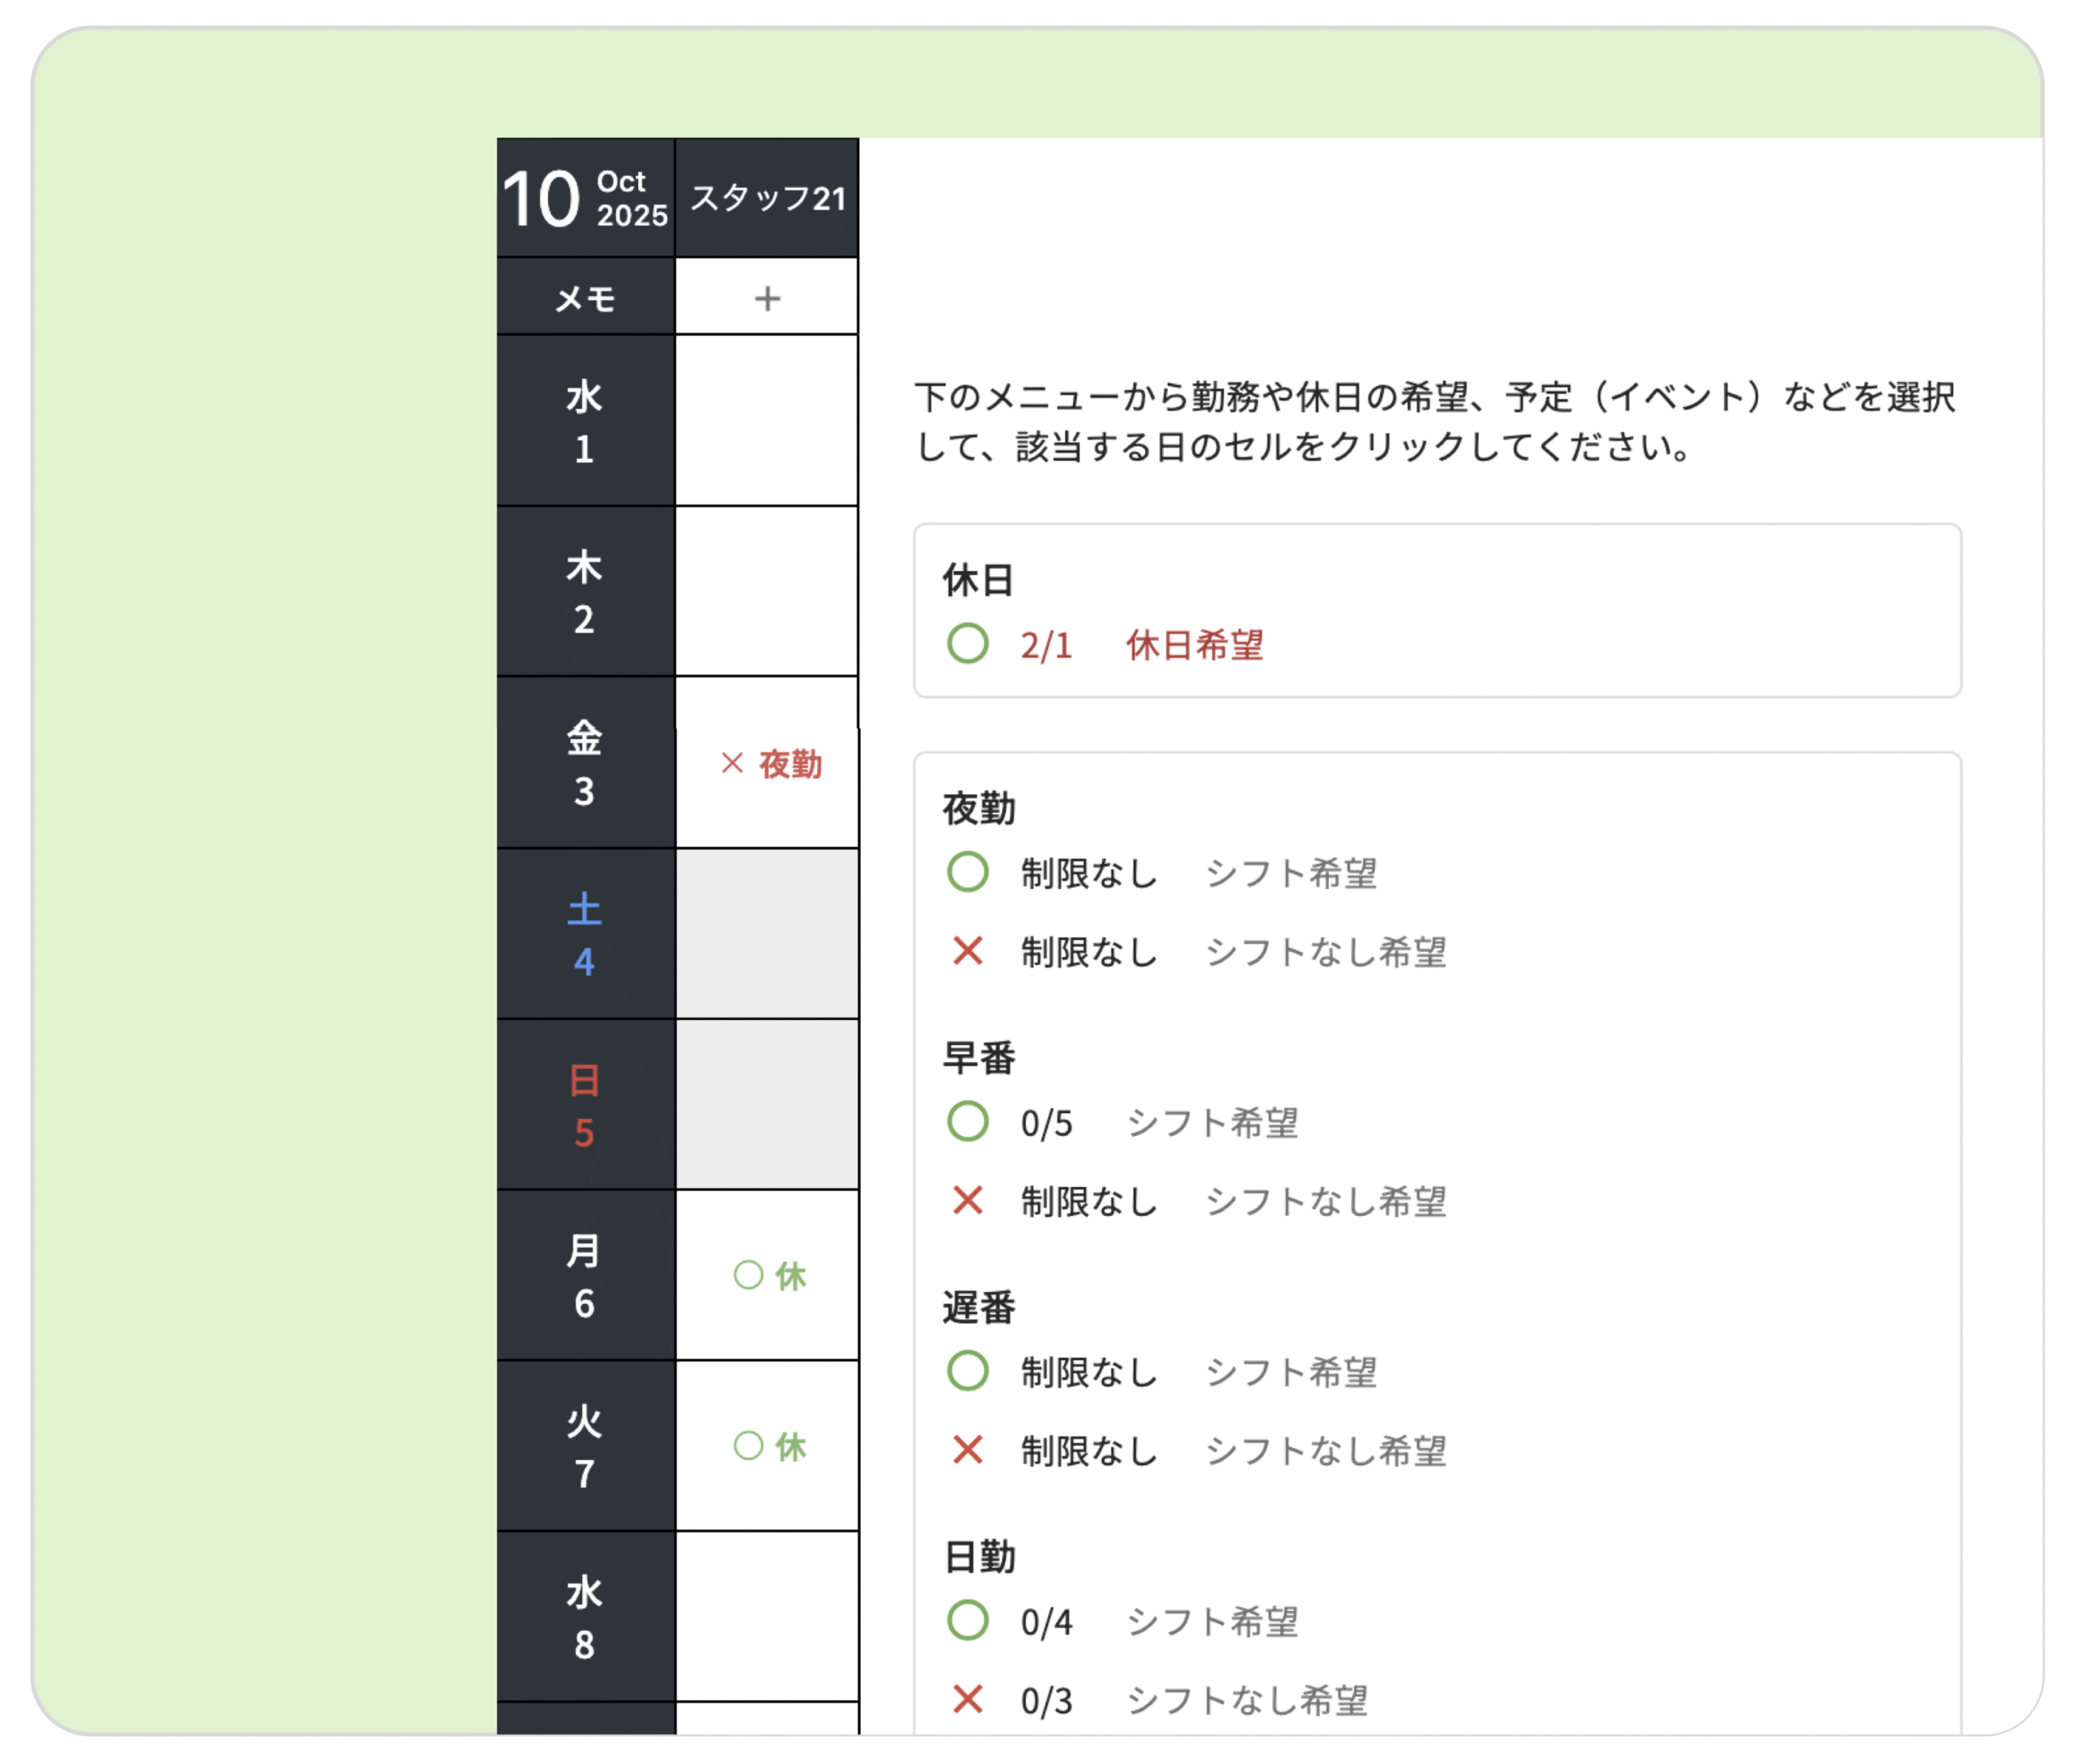Select the red X for 日勤 0/3
This screenshot has height=1764, width=2073.
point(967,1699)
